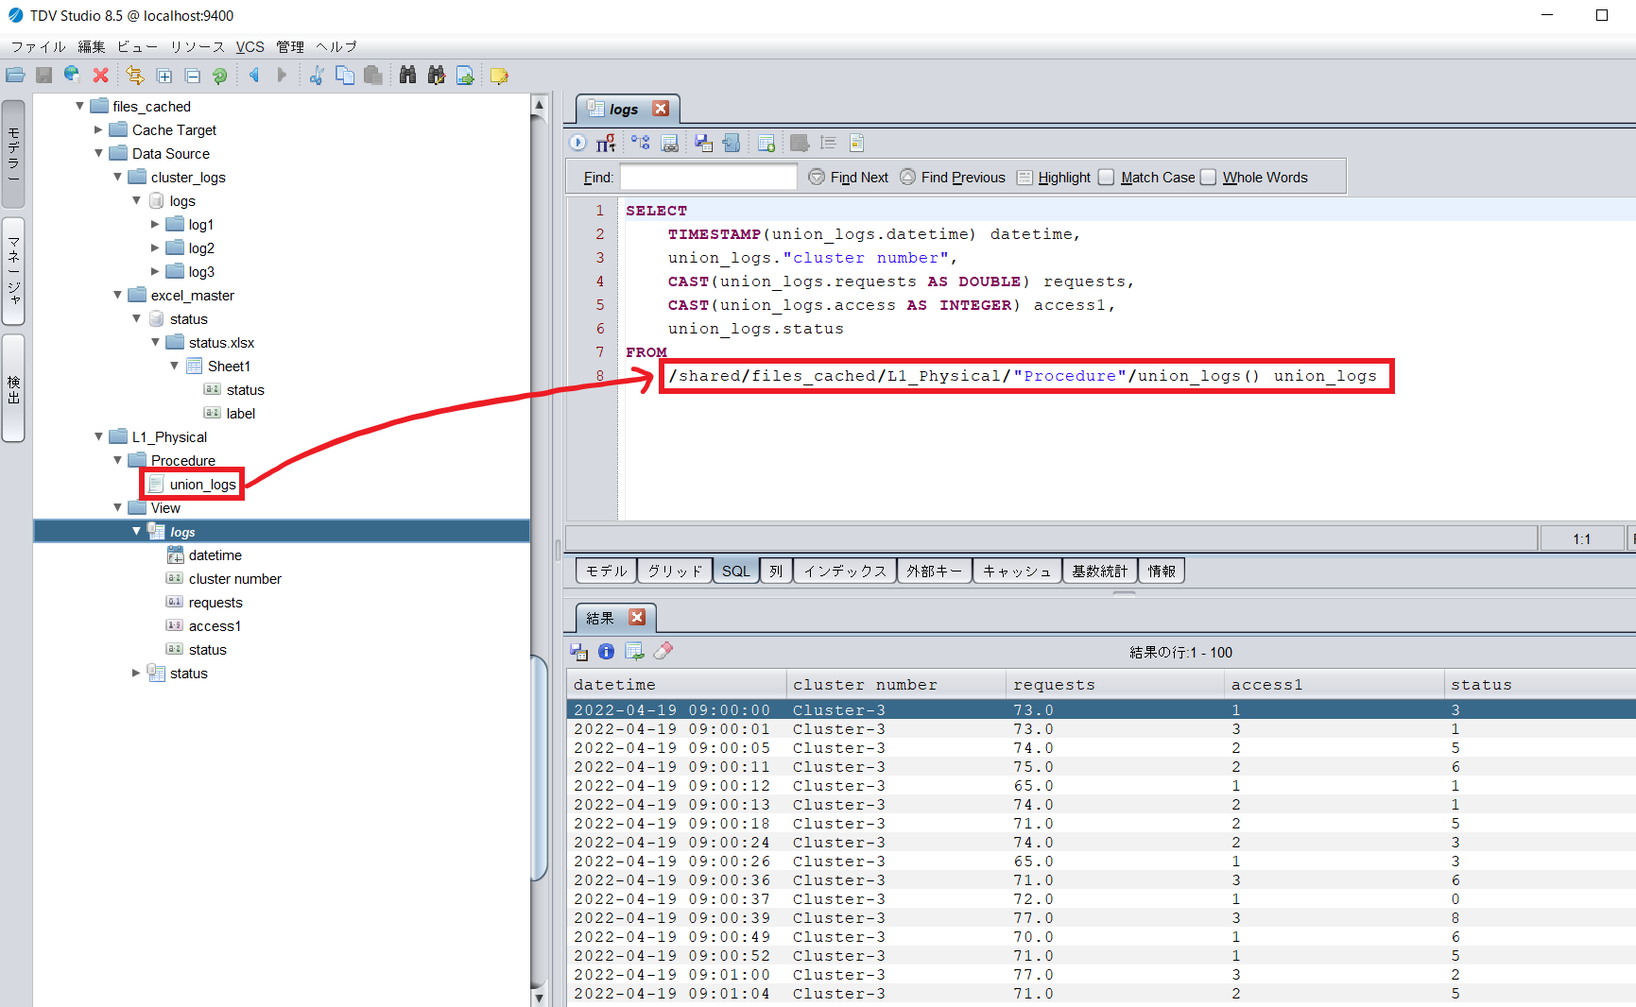Viewport: 1636px width, 1007px height.
Task: Click the eraser clear results icon
Action: pyautogui.click(x=663, y=651)
